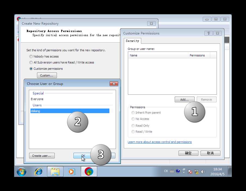This screenshot has height=191, width=246.
Task: Switch to VisualSVN Server taskbar icon
Action: (89, 172)
